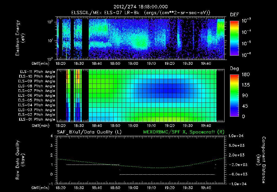Select the ELS-05 Pitch Angle label

(37, 100)
